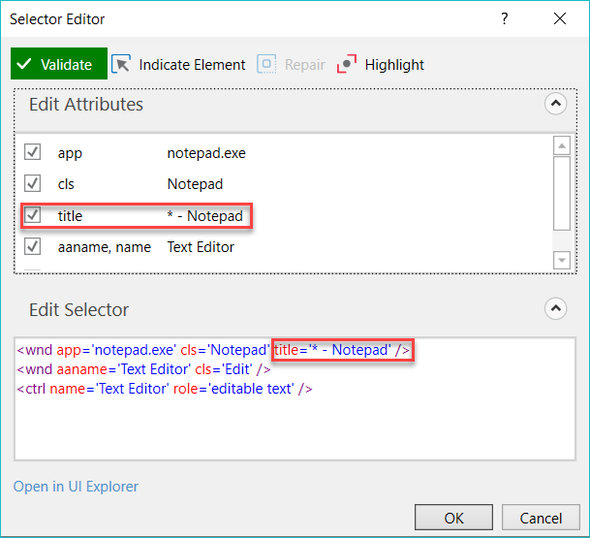Toggle the title attribute checkbox
Image resolution: width=590 pixels, height=538 pixels.
(x=33, y=215)
